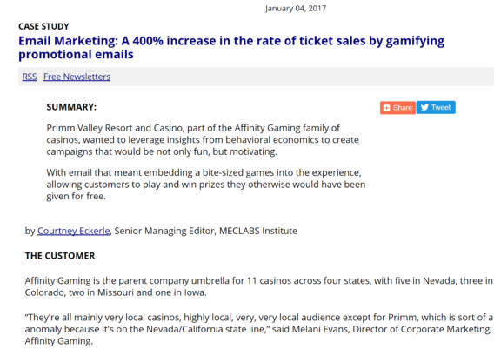Image resolution: width=494 pixels, height=356 pixels.
Task: Click paragraph about embedding bite-sized games
Action: click(x=206, y=185)
